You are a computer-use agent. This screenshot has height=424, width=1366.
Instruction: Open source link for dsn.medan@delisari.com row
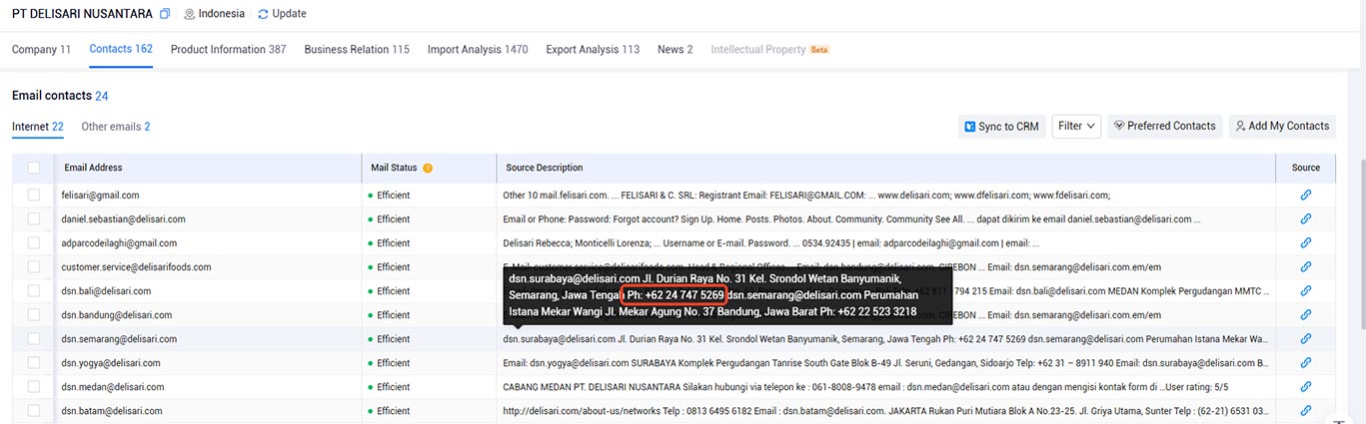(x=1305, y=387)
